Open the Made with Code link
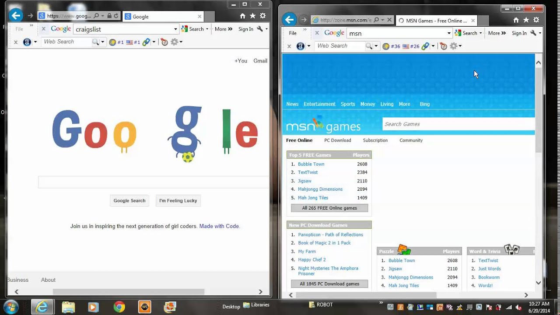The width and height of the screenshot is (560, 315). click(x=220, y=226)
